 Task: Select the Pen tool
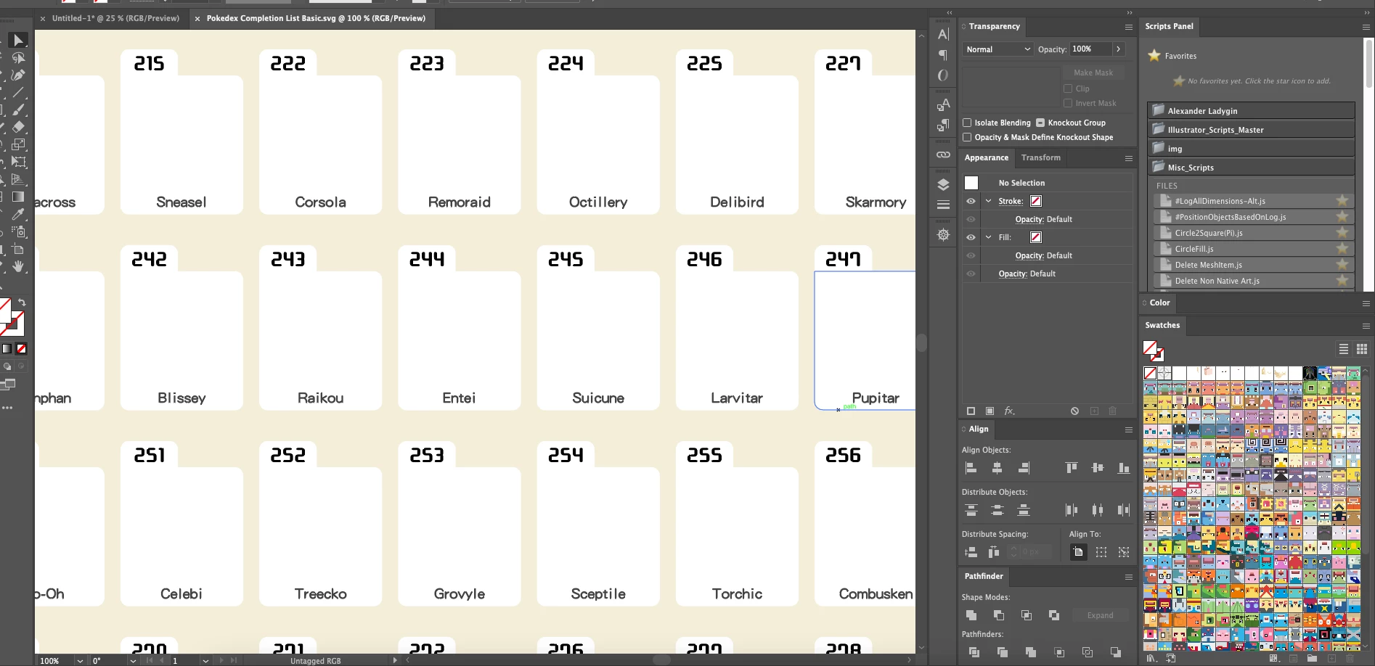point(18,75)
